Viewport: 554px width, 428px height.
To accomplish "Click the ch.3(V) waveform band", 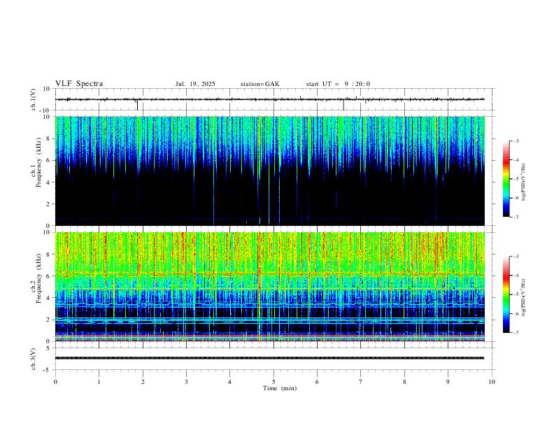I will [270, 358].
